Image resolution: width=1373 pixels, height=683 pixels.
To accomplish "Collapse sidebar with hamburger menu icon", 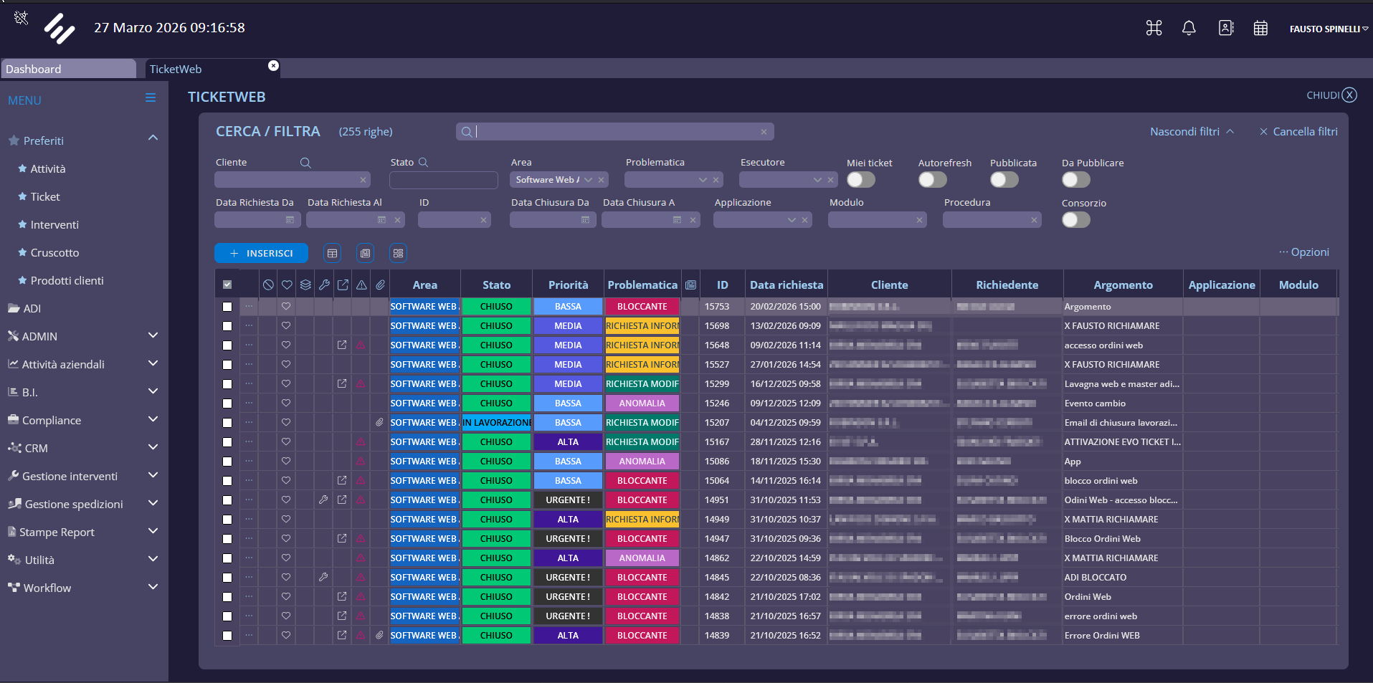I will [151, 98].
